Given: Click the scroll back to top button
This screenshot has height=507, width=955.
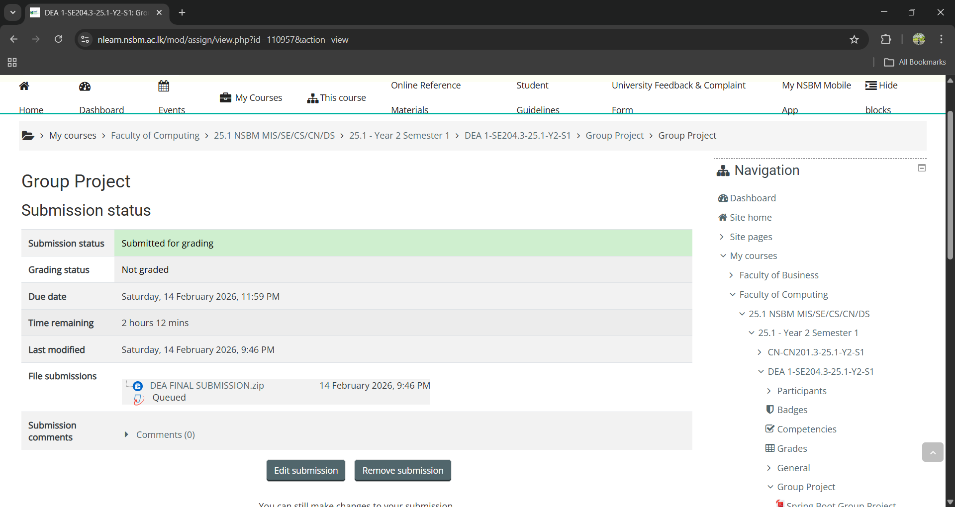Looking at the screenshot, I should (932, 452).
